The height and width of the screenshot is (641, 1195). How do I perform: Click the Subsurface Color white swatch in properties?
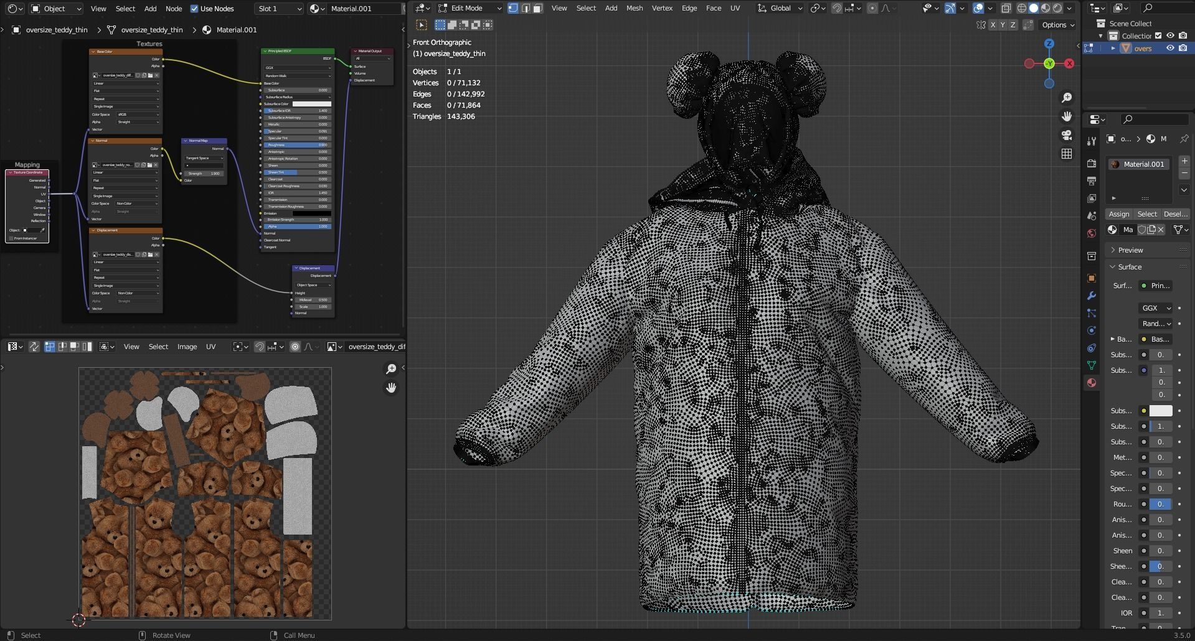[x=1161, y=411]
